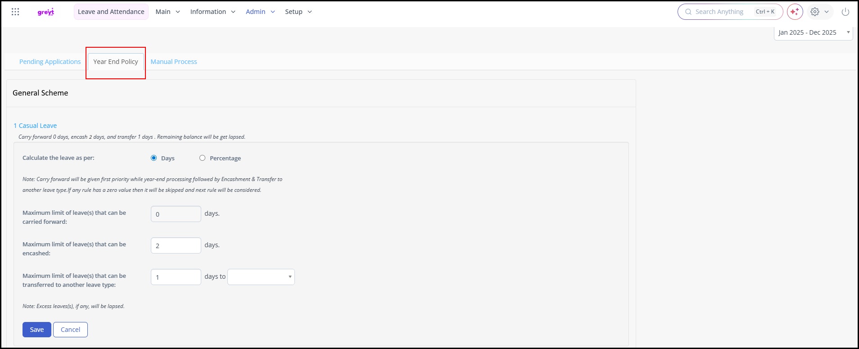Open the AI assistant sparkle icon

click(795, 12)
